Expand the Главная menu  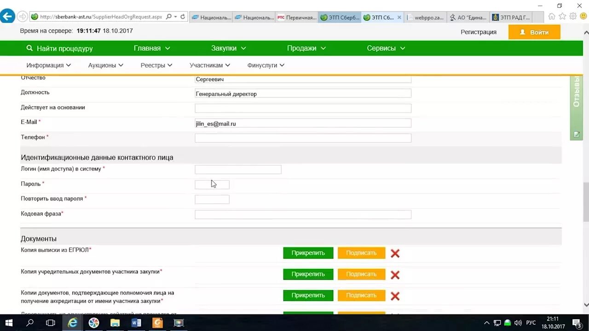152,48
